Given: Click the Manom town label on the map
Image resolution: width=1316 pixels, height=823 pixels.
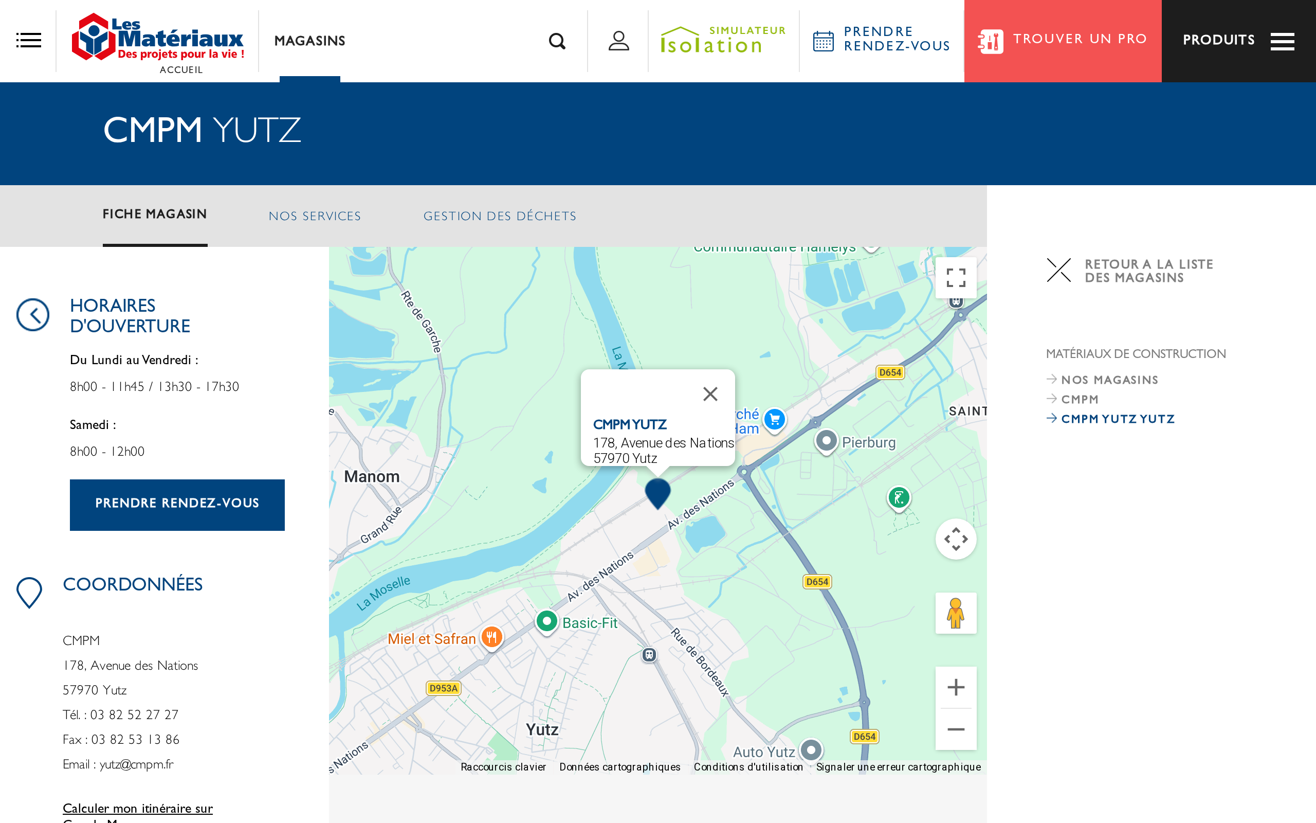Looking at the screenshot, I should pyautogui.click(x=372, y=477).
